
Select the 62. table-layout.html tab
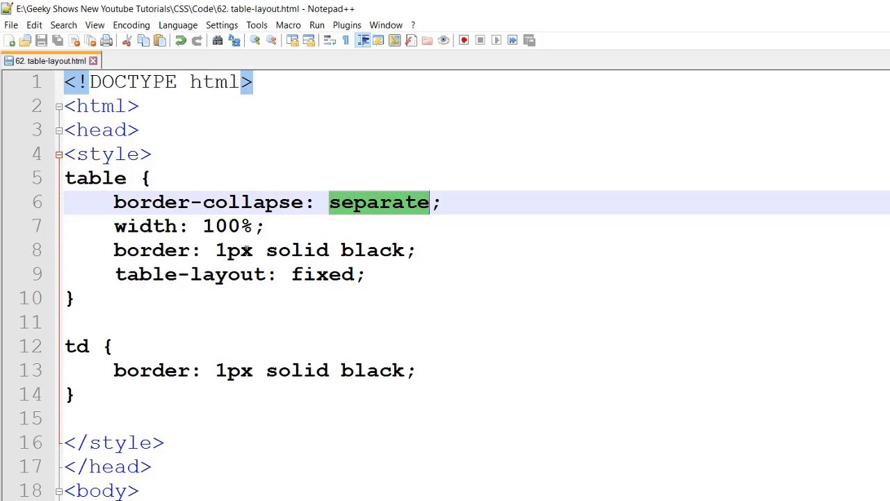pyautogui.click(x=50, y=61)
